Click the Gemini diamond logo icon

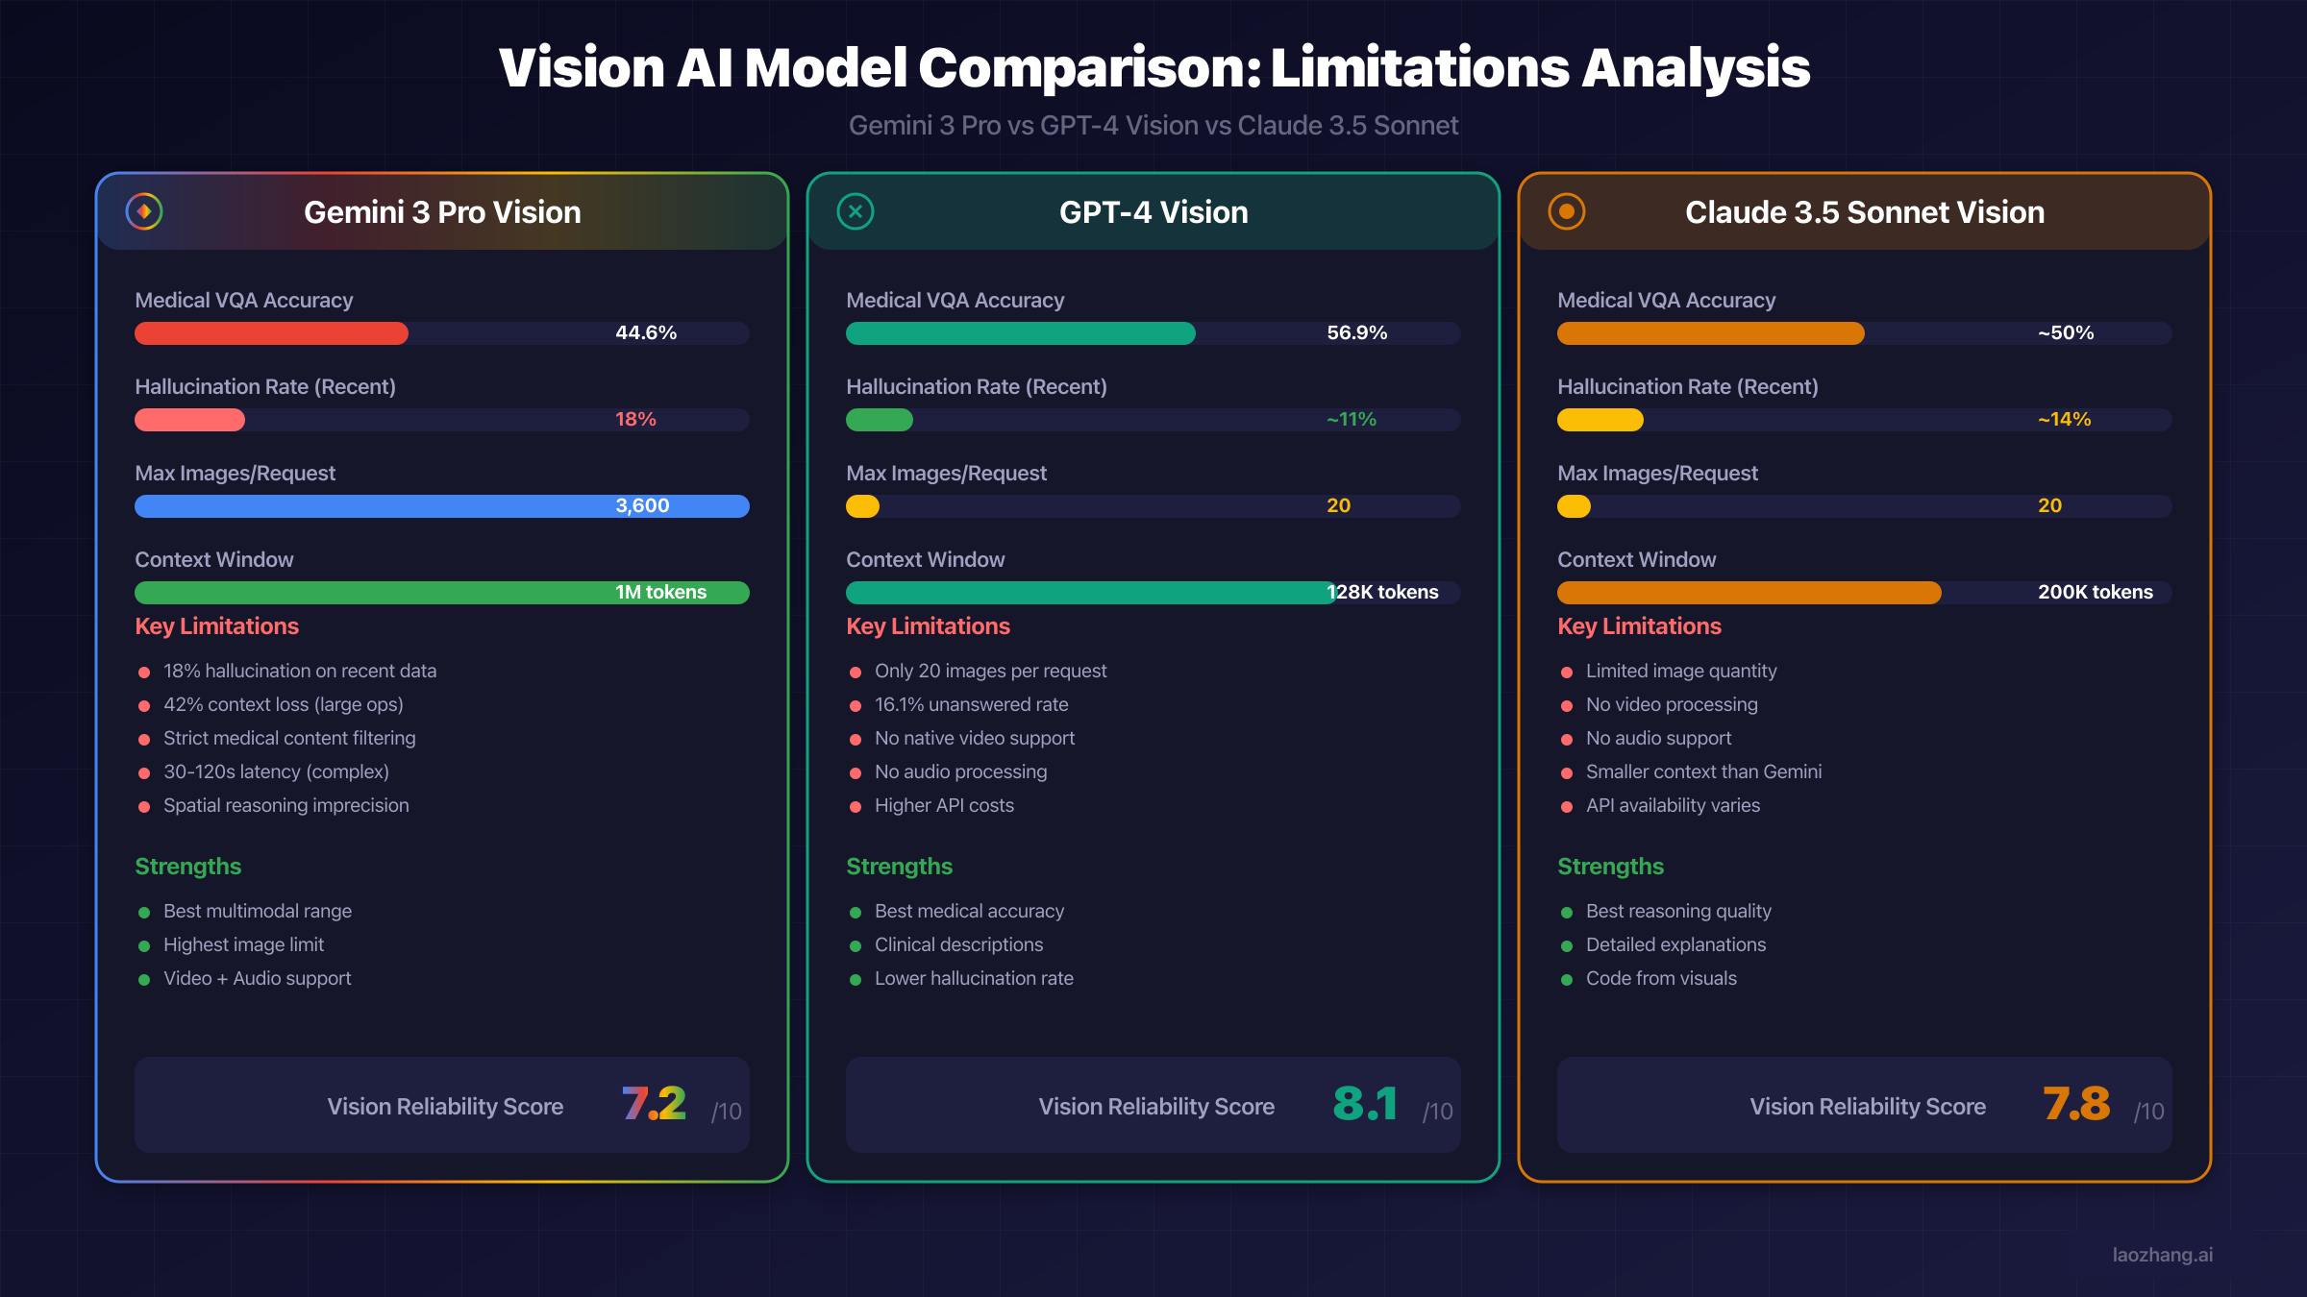point(145,212)
